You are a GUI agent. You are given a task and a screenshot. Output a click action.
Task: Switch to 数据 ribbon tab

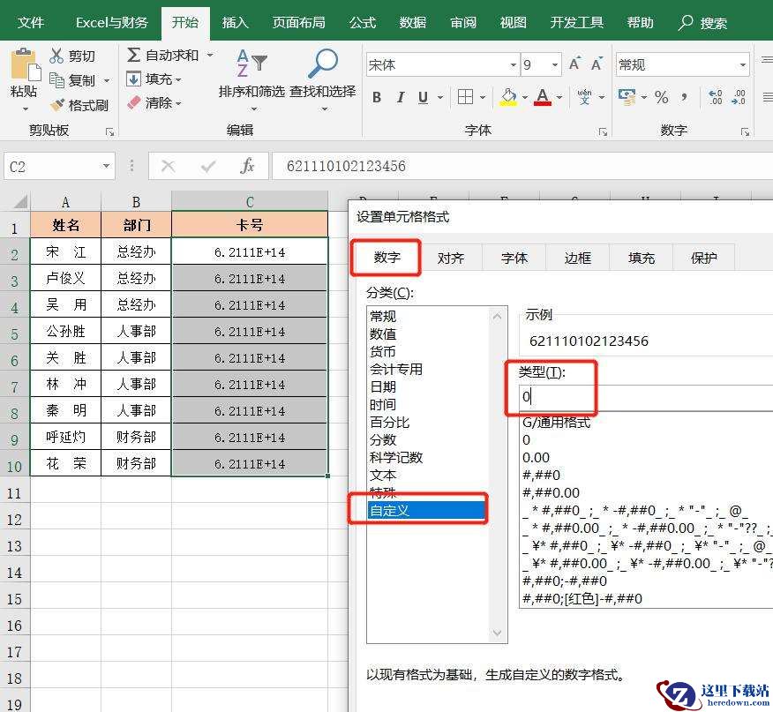click(x=413, y=23)
